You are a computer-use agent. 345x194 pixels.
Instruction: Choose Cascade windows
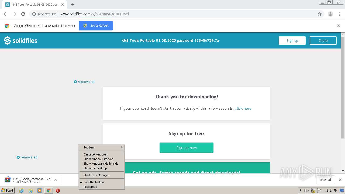[102, 154]
